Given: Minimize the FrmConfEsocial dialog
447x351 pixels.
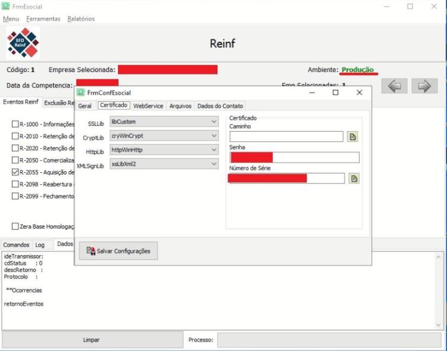Looking at the screenshot, I should [312, 92].
